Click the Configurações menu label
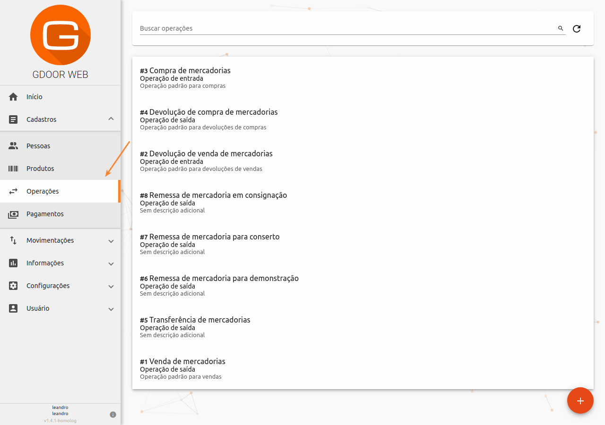The image size is (605, 425). pyautogui.click(x=48, y=286)
